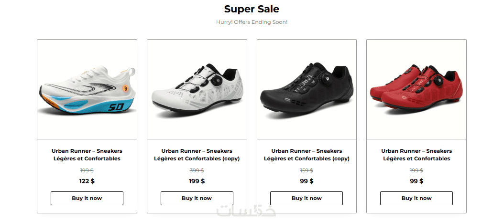Click the 122 $ sale price
Image resolution: width=493 pixels, height=221 pixels.
click(x=87, y=181)
